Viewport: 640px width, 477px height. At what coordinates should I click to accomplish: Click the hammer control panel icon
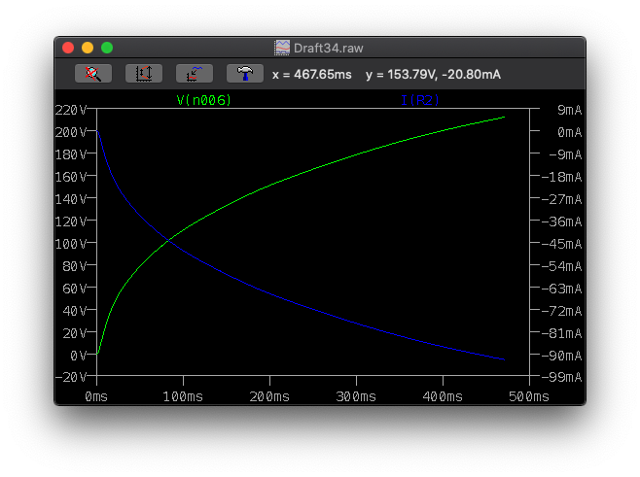pos(245,74)
